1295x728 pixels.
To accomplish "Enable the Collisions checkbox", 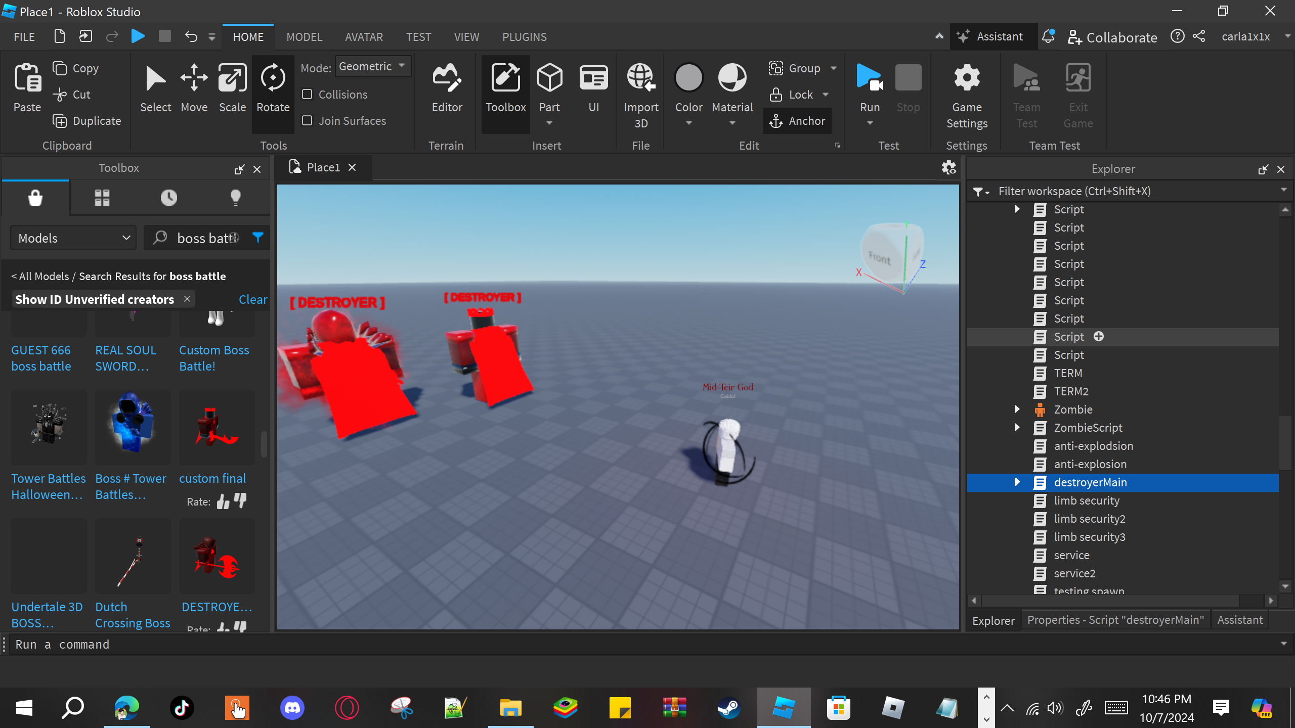I will [307, 95].
